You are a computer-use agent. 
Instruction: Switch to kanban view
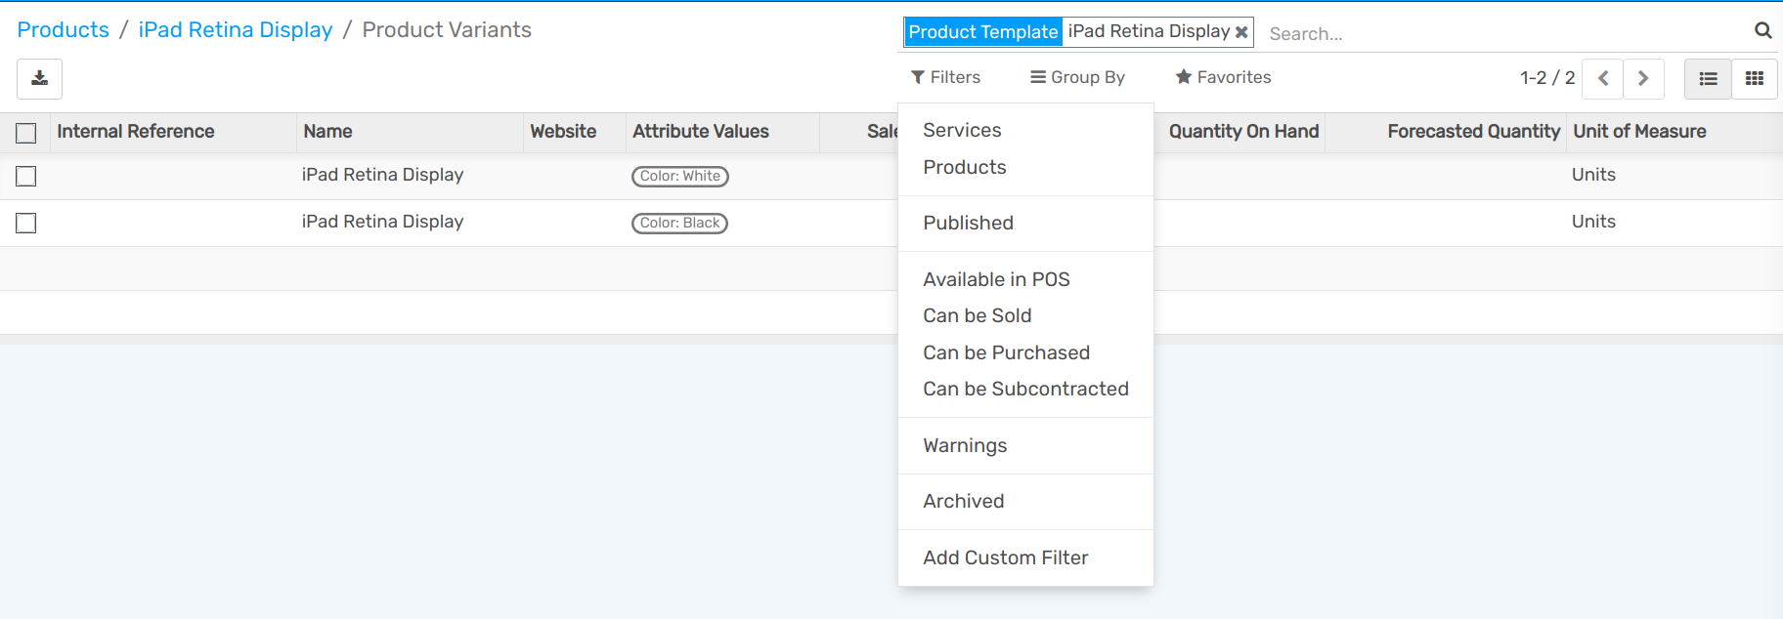point(1755,78)
